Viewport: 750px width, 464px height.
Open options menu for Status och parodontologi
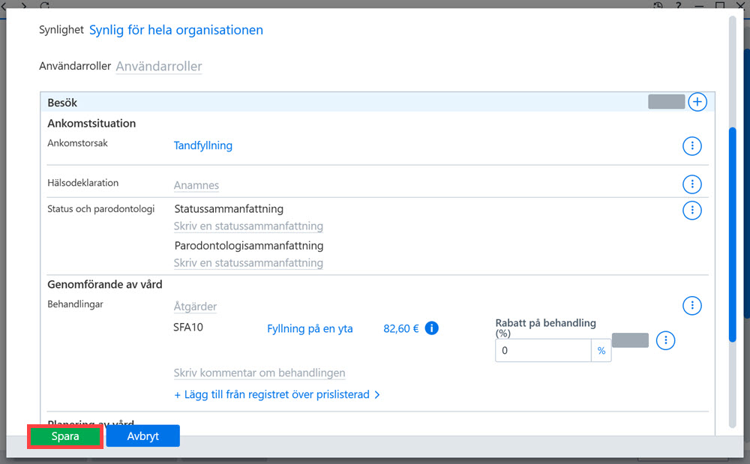click(x=691, y=210)
